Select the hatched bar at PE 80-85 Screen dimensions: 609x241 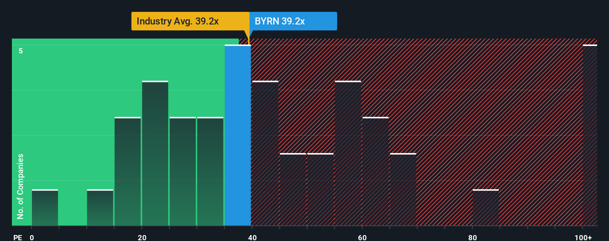tap(486, 208)
